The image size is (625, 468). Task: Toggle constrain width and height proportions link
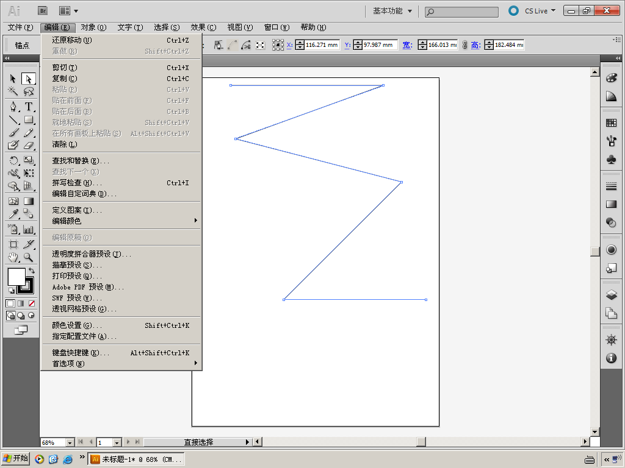464,45
